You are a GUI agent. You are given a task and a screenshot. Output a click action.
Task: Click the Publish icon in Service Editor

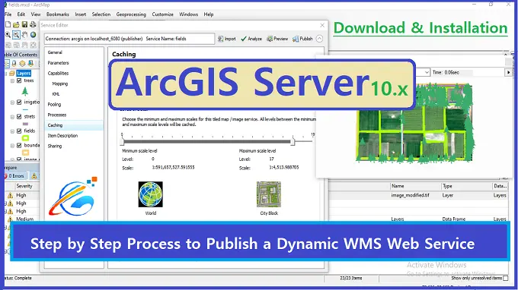296,39
